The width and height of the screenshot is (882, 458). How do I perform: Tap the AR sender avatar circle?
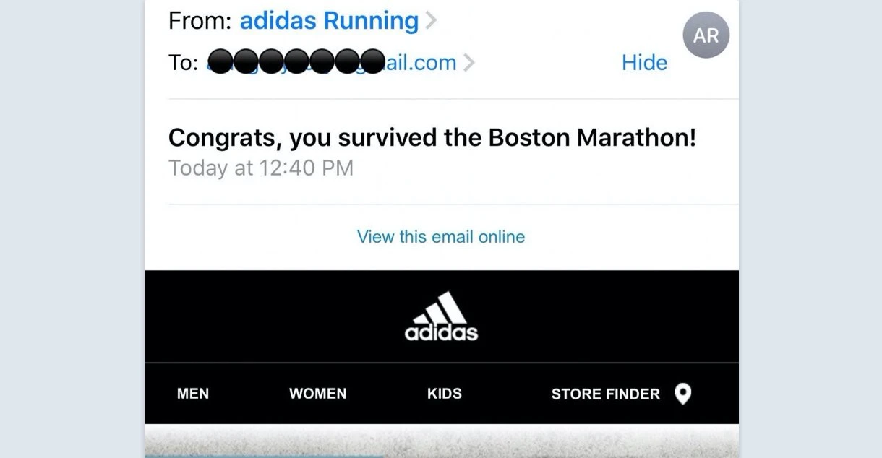tap(706, 35)
